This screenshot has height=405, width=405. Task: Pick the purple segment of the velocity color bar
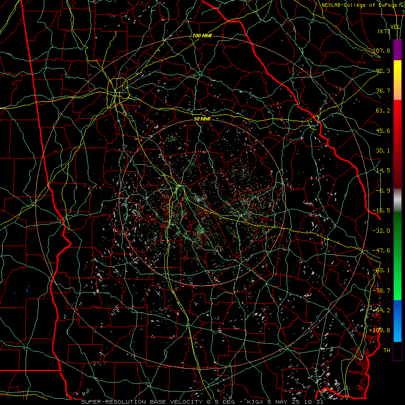(397, 50)
